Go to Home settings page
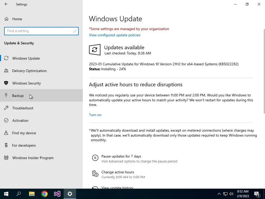Screen dimensions: 265x199 [41, 19]
